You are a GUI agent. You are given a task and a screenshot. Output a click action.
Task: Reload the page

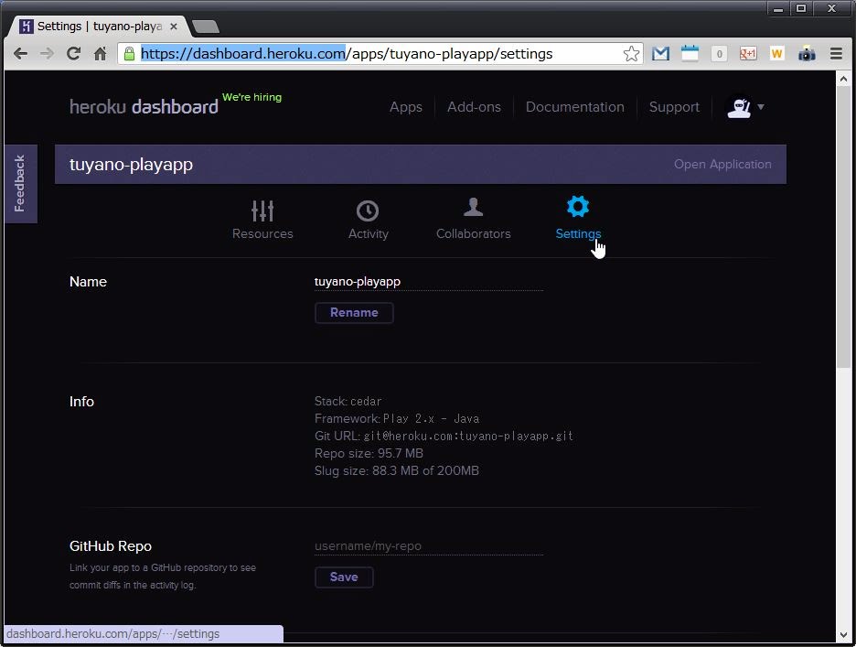73,54
